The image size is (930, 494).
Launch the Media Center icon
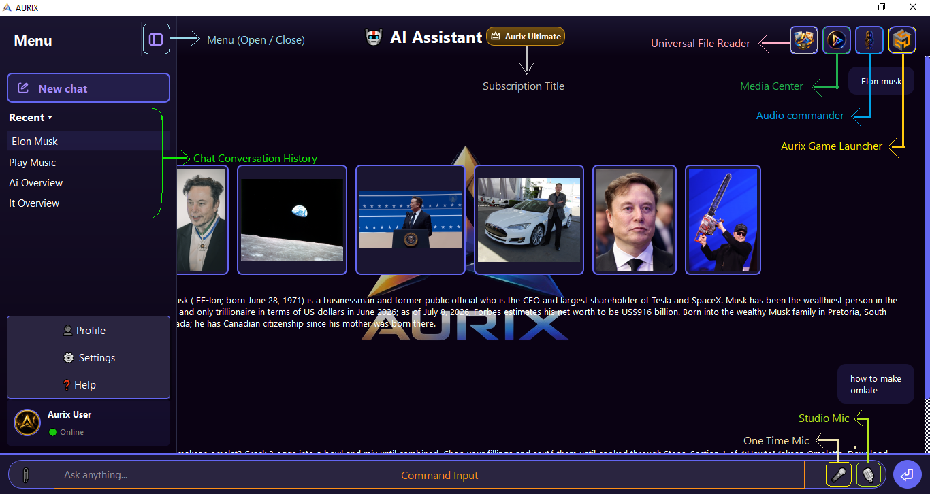[x=837, y=40]
